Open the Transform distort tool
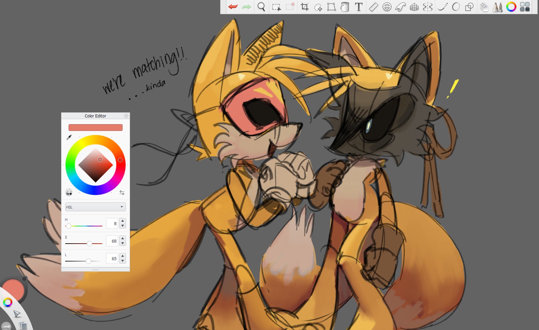 [x=331, y=7]
